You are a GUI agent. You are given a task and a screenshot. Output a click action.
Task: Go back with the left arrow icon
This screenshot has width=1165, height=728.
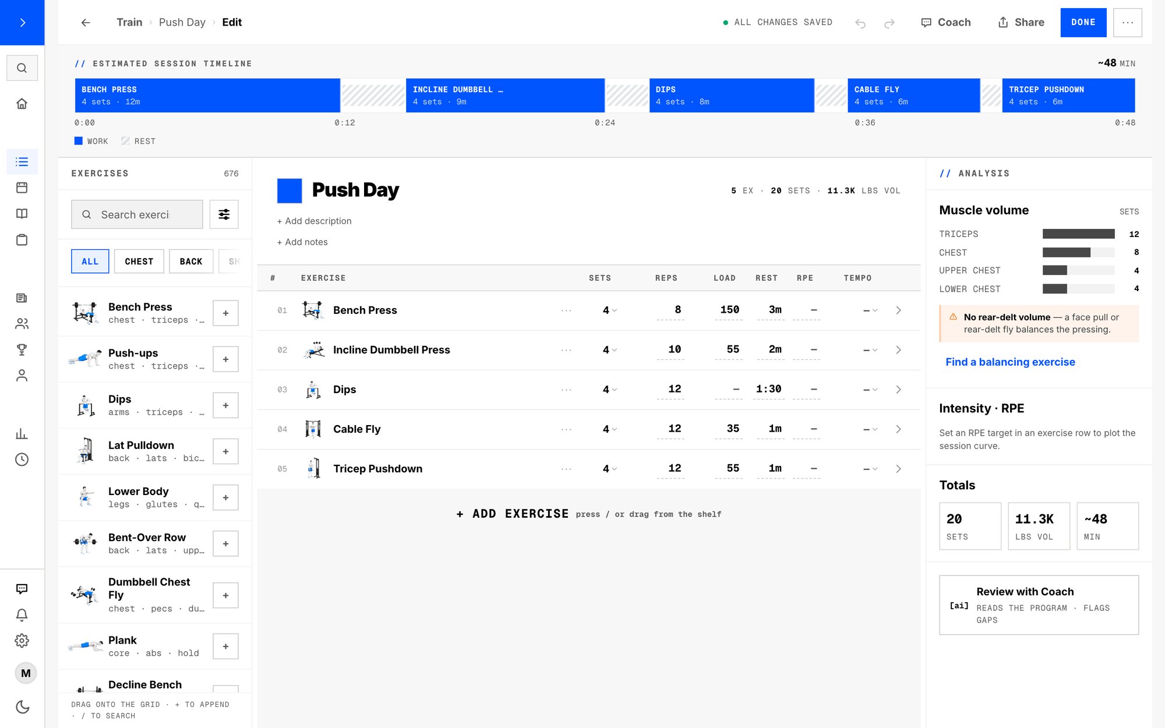tap(86, 23)
